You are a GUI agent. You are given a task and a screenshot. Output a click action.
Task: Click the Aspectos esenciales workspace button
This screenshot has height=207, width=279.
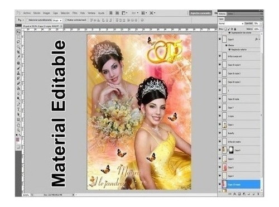point(201,13)
